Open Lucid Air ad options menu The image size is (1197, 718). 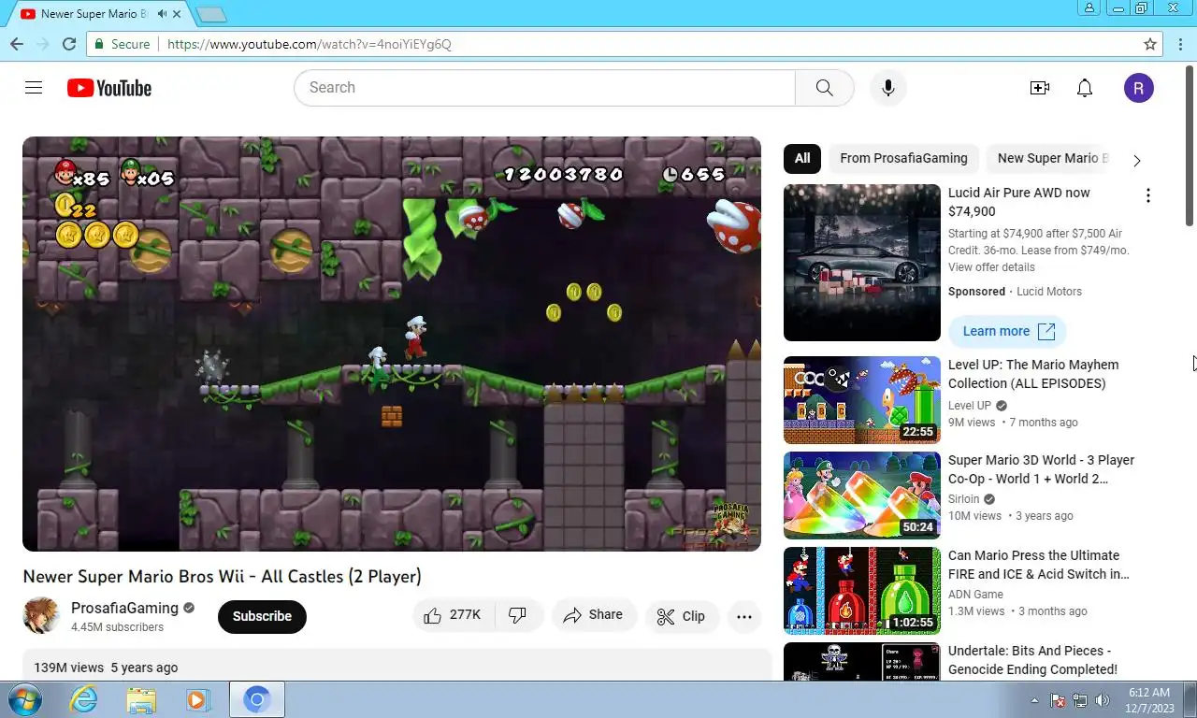[1147, 195]
